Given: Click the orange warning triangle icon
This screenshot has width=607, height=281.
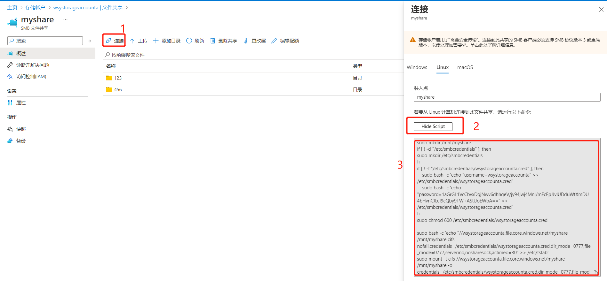Looking at the screenshot, I should coord(413,40).
